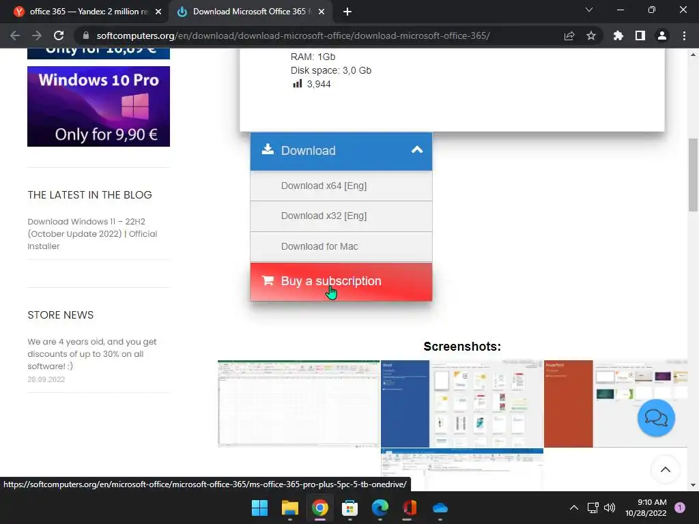The height and width of the screenshot is (524, 699).
Task: Click the browser forward arrow
Action: (x=37, y=35)
